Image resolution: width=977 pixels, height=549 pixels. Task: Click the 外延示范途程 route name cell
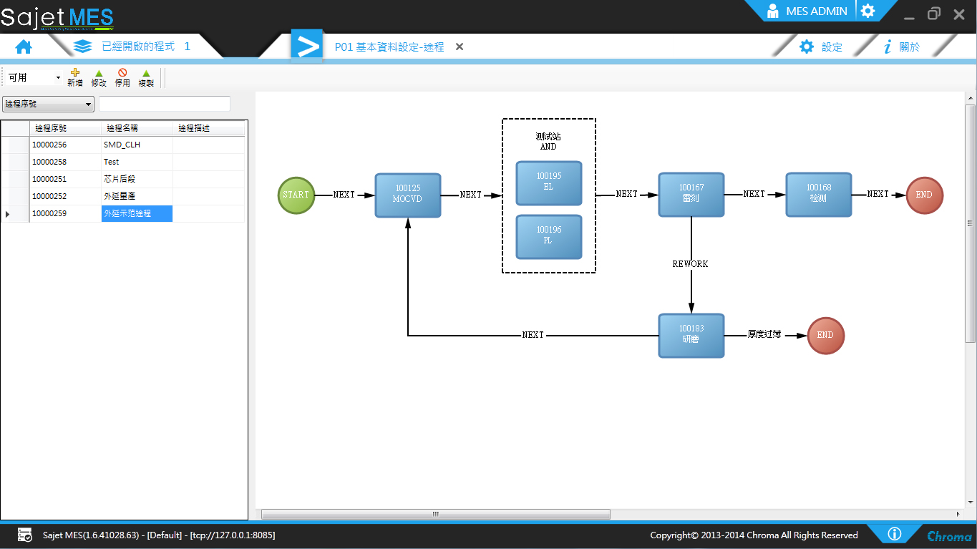pyautogui.click(x=137, y=213)
